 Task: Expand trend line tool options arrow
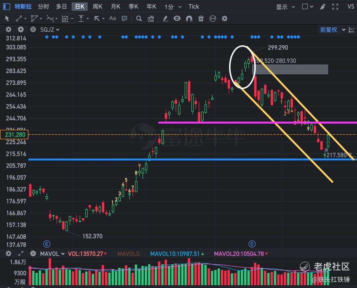pos(25,19)
